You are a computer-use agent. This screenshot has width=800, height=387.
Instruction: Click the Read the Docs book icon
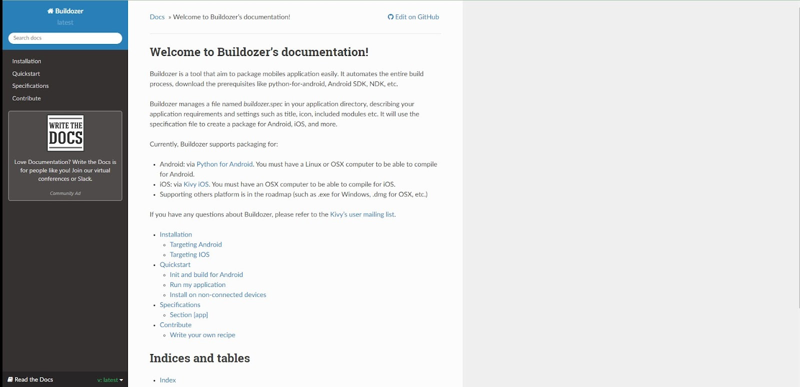pyautogui.click(x=10, y=380)
